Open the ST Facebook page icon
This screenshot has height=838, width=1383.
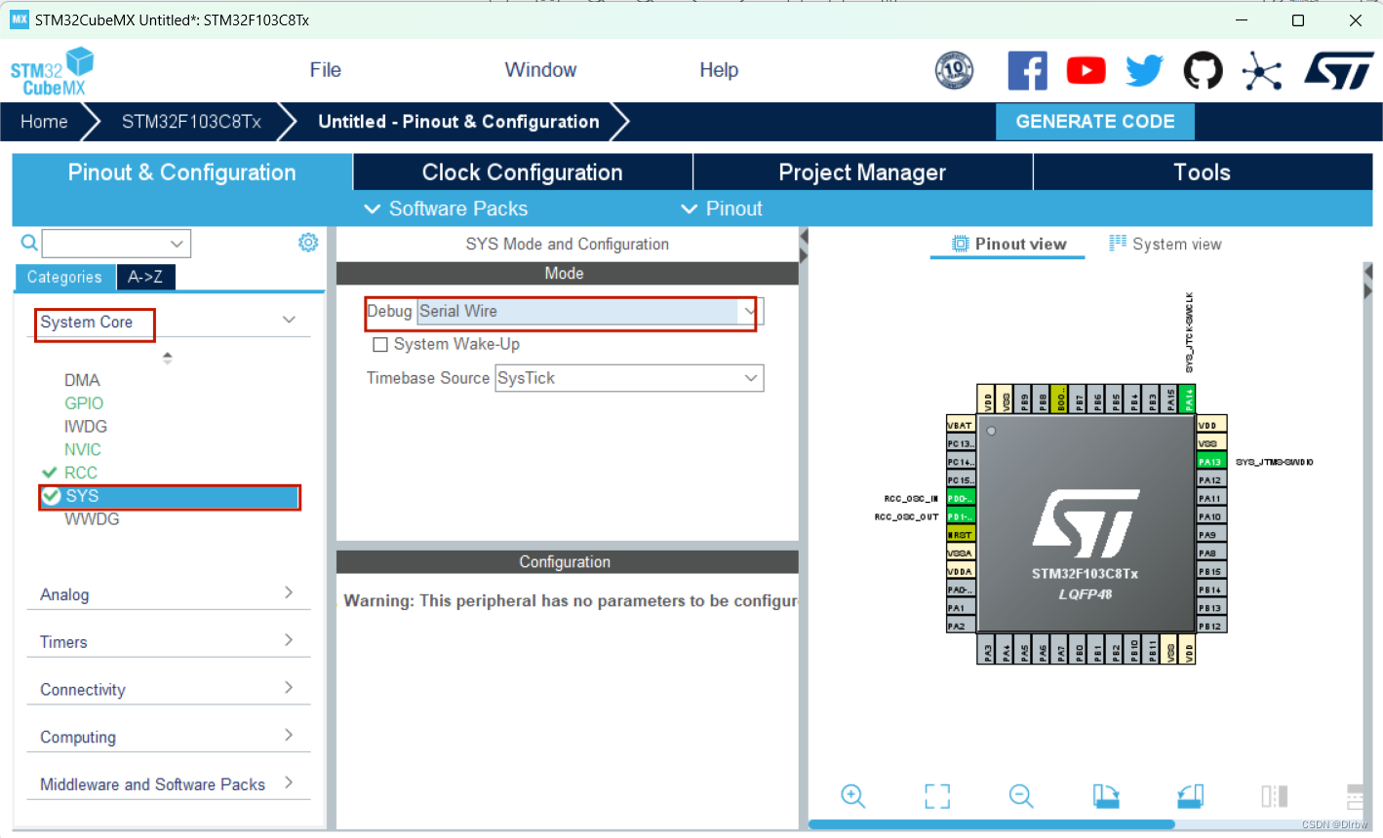click(1027, 71)
